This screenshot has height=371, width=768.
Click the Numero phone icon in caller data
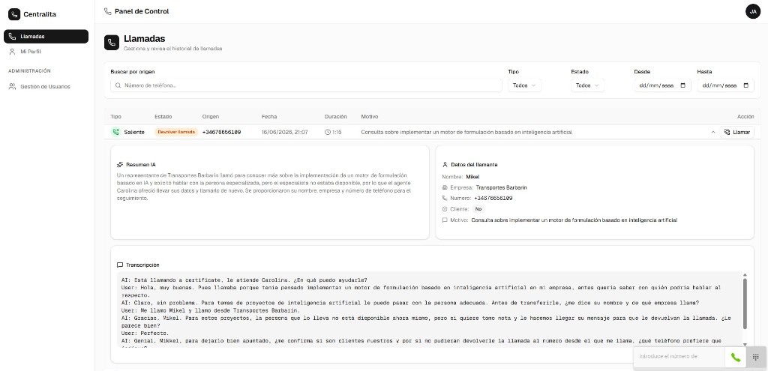click(445, 198)
